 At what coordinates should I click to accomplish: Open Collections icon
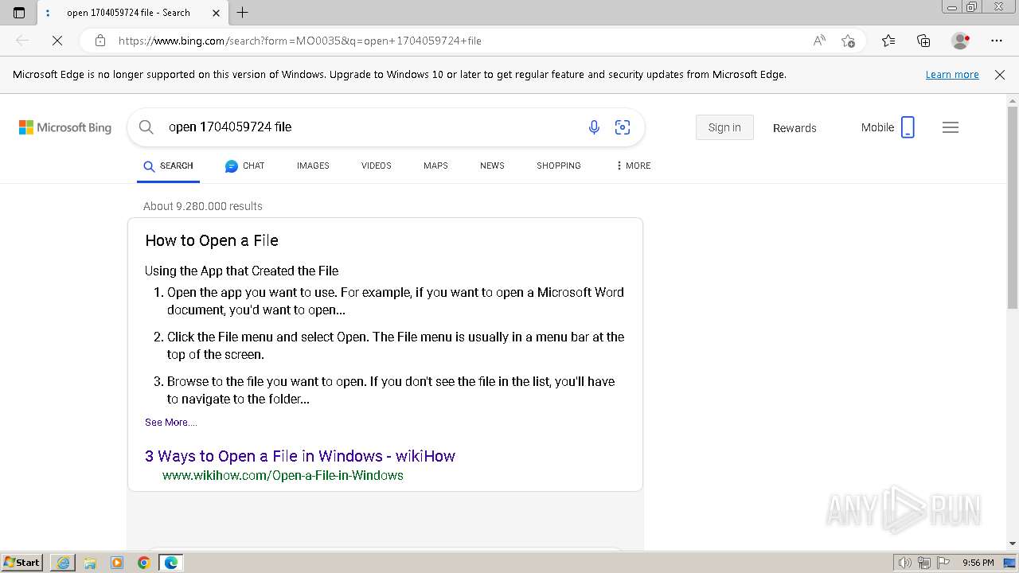[923, 41]
